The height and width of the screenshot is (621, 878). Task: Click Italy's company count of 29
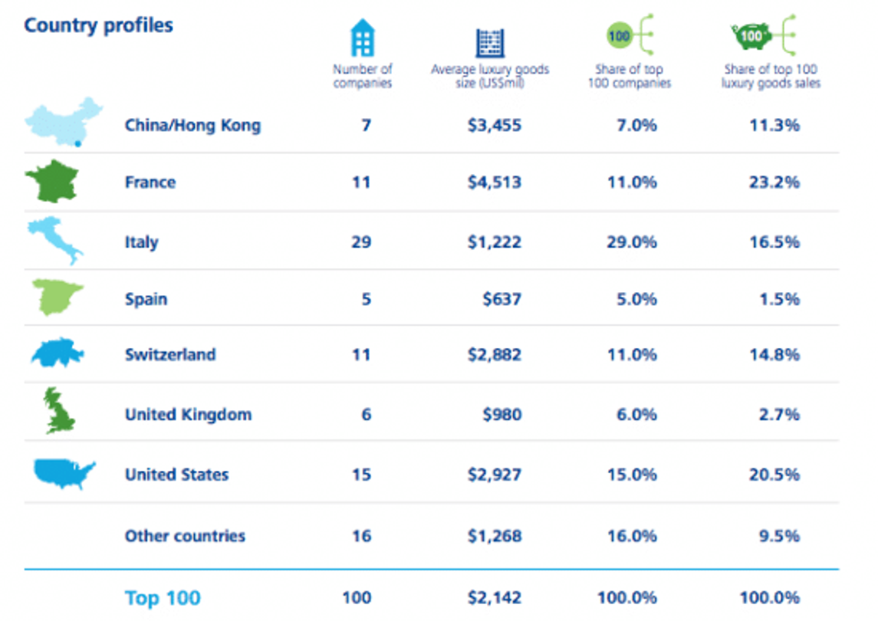click(x=361, y=242)
